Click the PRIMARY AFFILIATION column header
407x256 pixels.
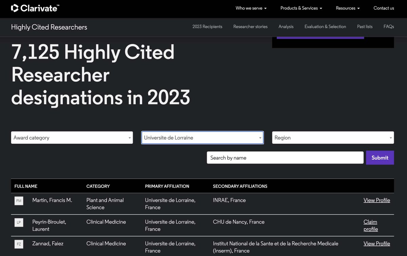[x=167, y=186]
